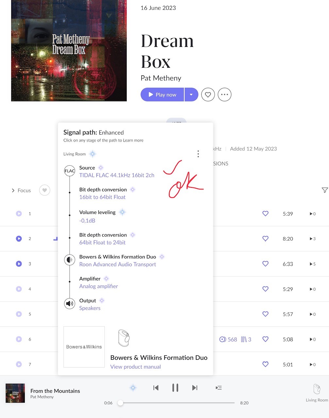Toggle the heart on track 2
This screenshot has height=418, width=329.
(x=265, y=238)
